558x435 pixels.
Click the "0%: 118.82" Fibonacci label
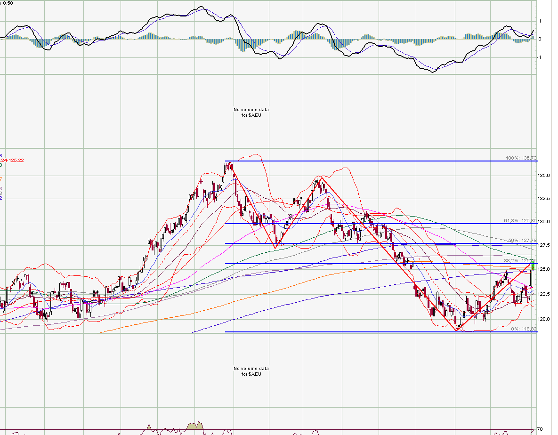click(524, 329)
